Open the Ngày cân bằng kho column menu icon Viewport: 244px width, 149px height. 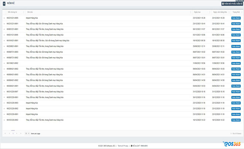(x=229, y=12)
